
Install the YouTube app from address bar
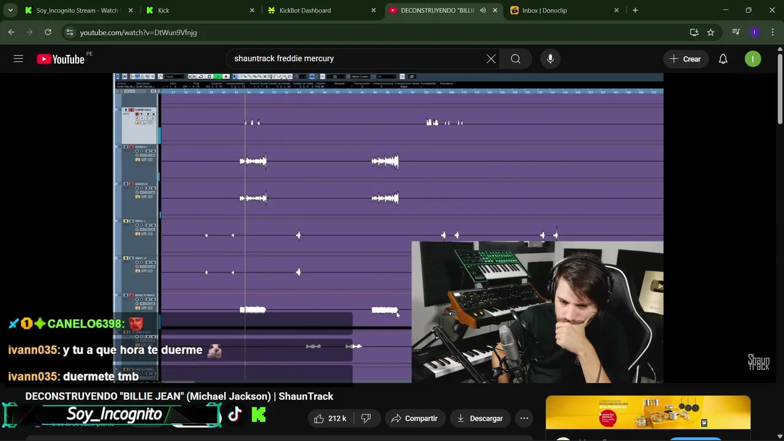694,32
